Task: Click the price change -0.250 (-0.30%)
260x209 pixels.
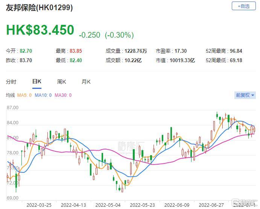Action: 106,35
